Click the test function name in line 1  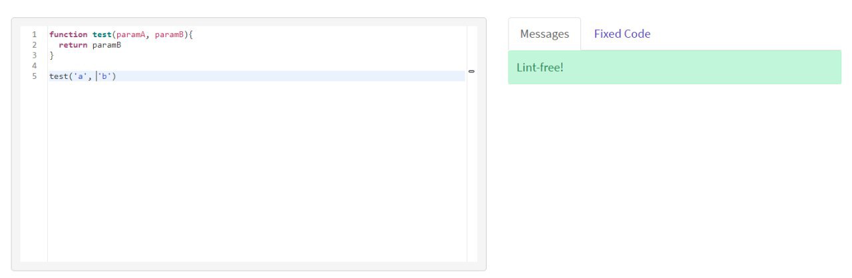102,35
